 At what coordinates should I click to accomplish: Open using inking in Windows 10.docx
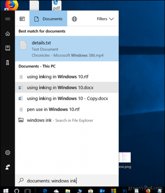(67, 88)
